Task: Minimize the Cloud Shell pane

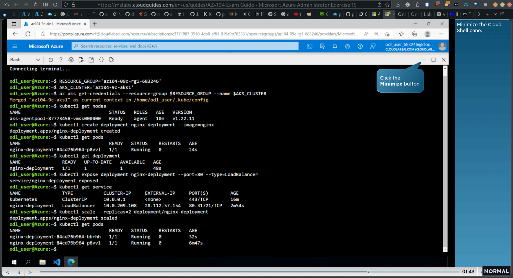Action: (423, 60)
